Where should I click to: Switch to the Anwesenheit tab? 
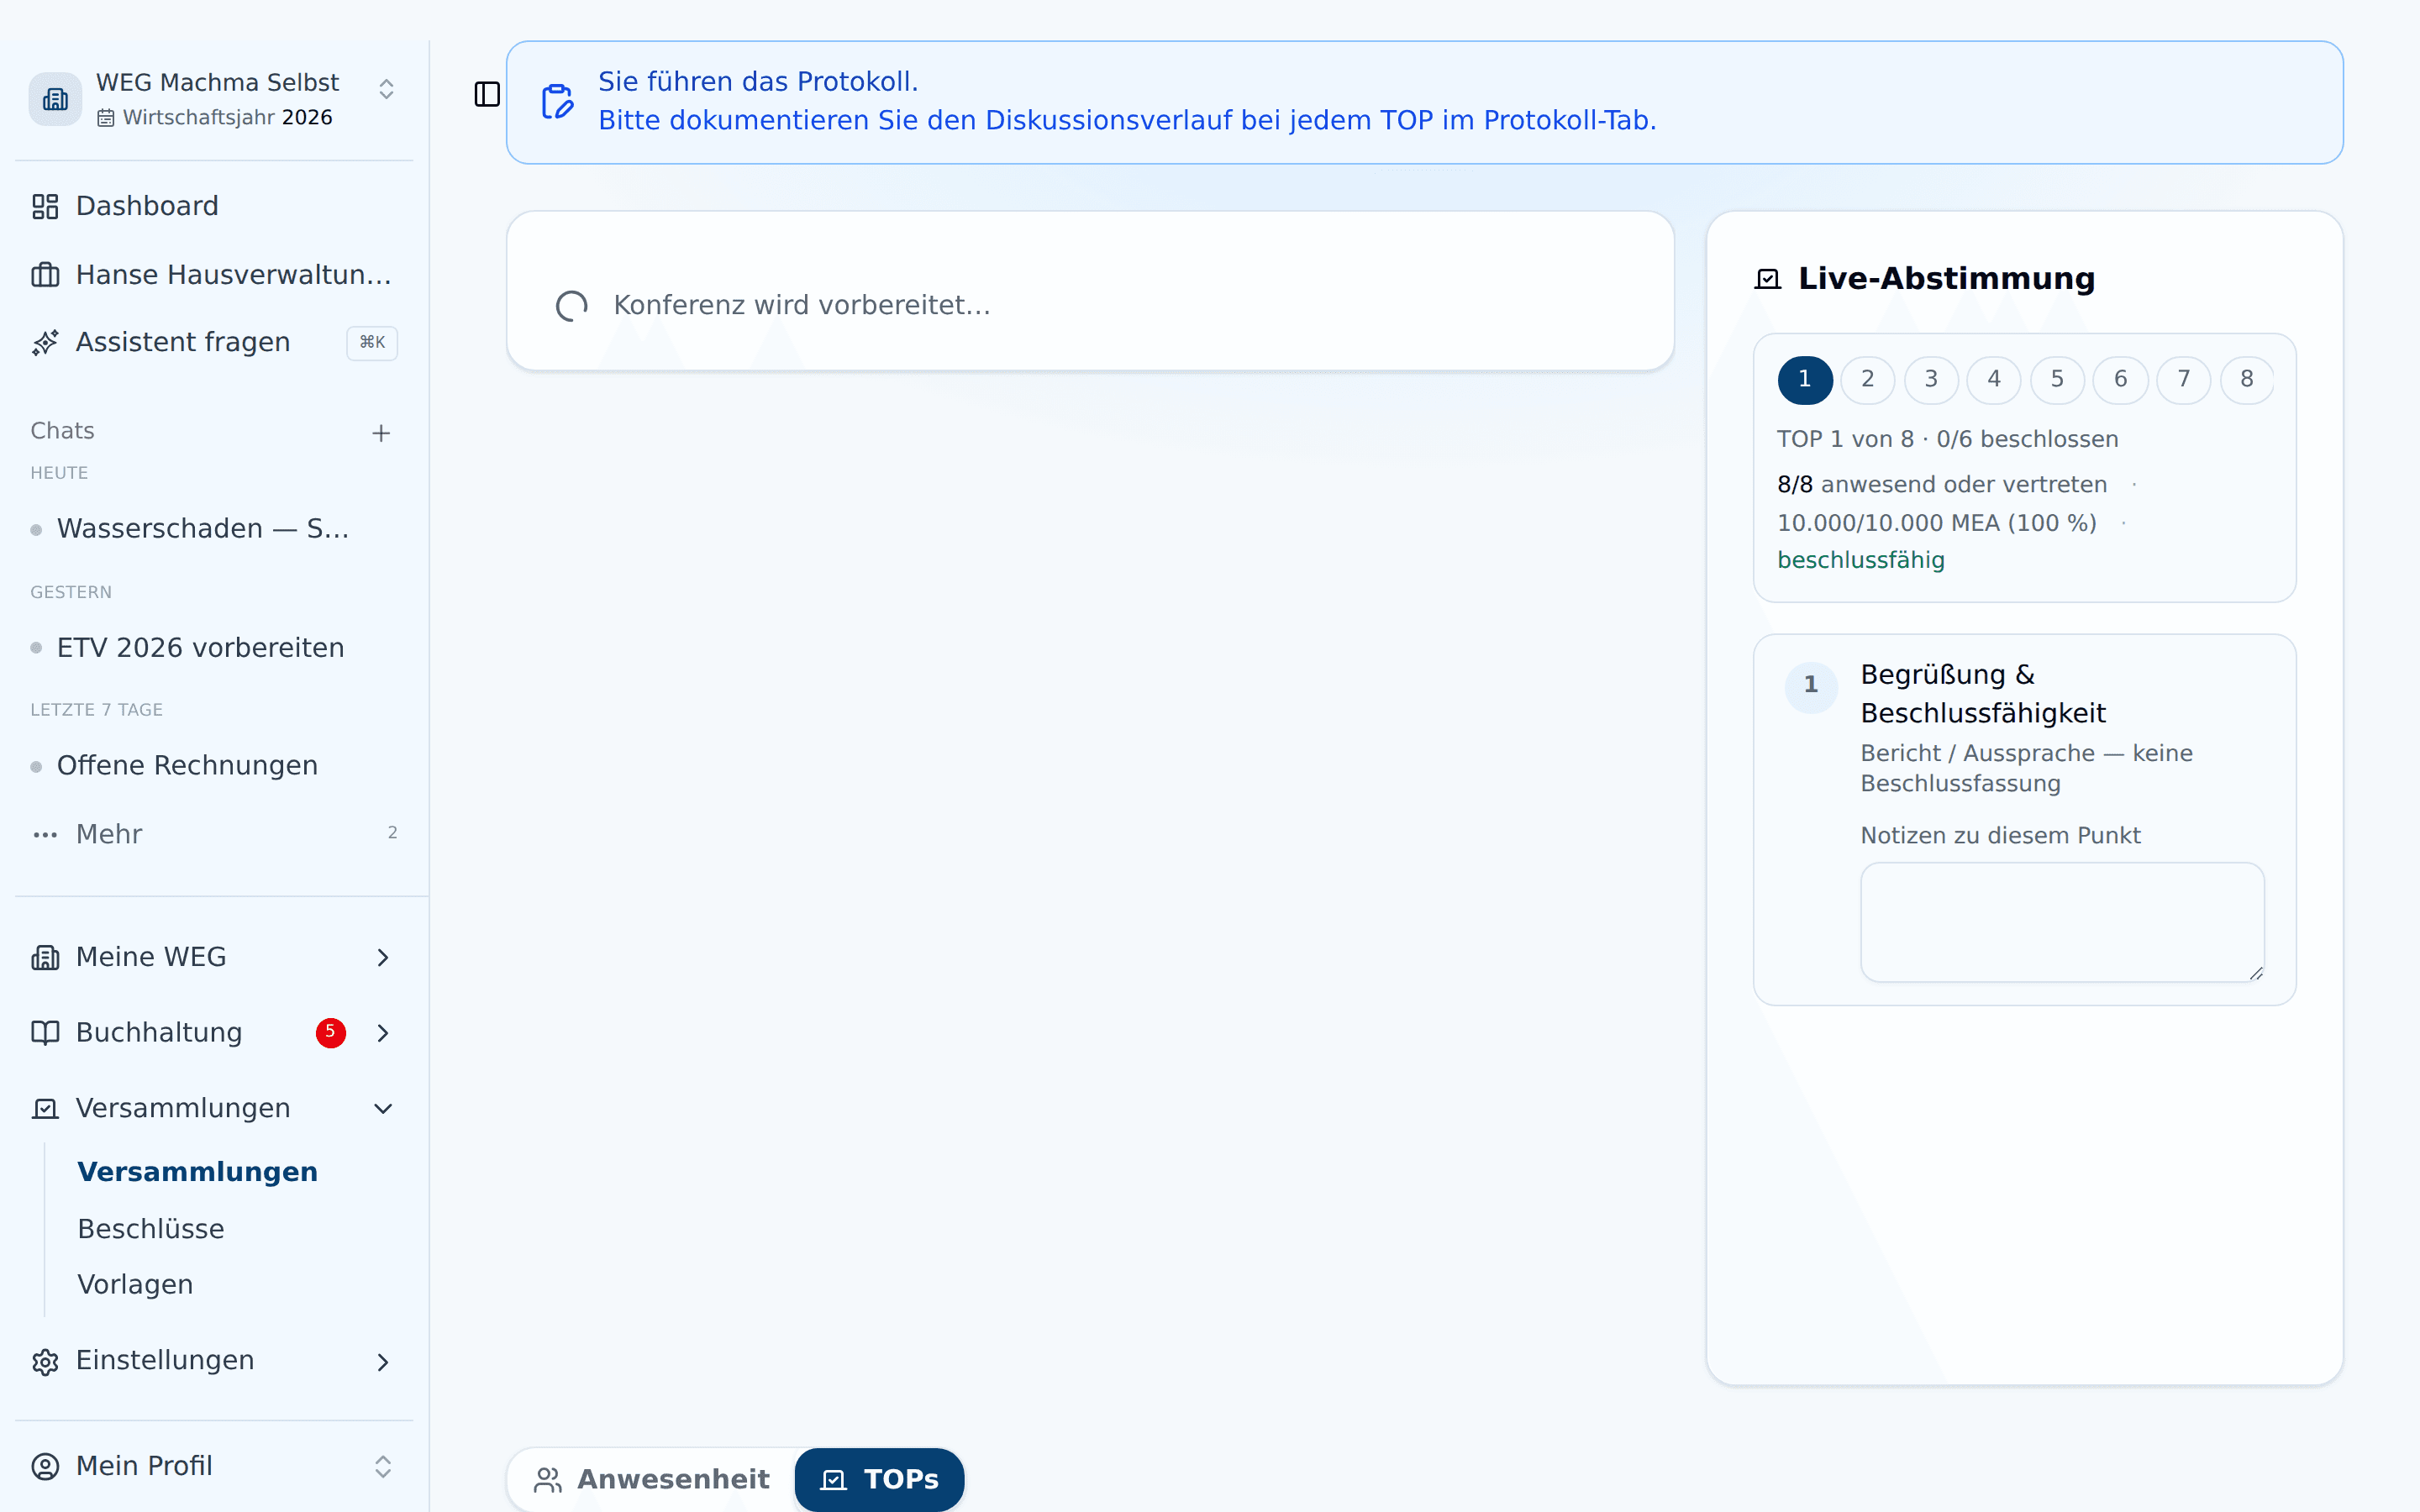[x=652, y=1479]
